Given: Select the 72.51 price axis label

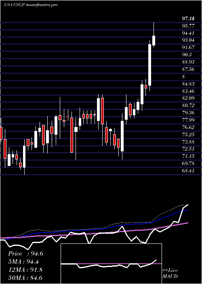Looking at the screenshot, I should [x=188, y=149].
